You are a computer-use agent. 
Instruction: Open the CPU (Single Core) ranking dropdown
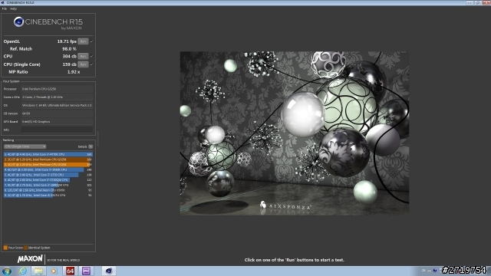pos(25,146)
